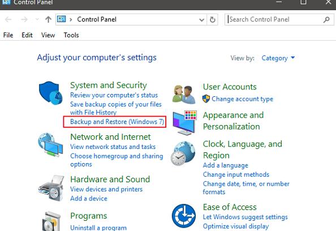The image size is (336, 231).
Task: Click the Control Panel address breadcrumb
Action: point(97,19)
